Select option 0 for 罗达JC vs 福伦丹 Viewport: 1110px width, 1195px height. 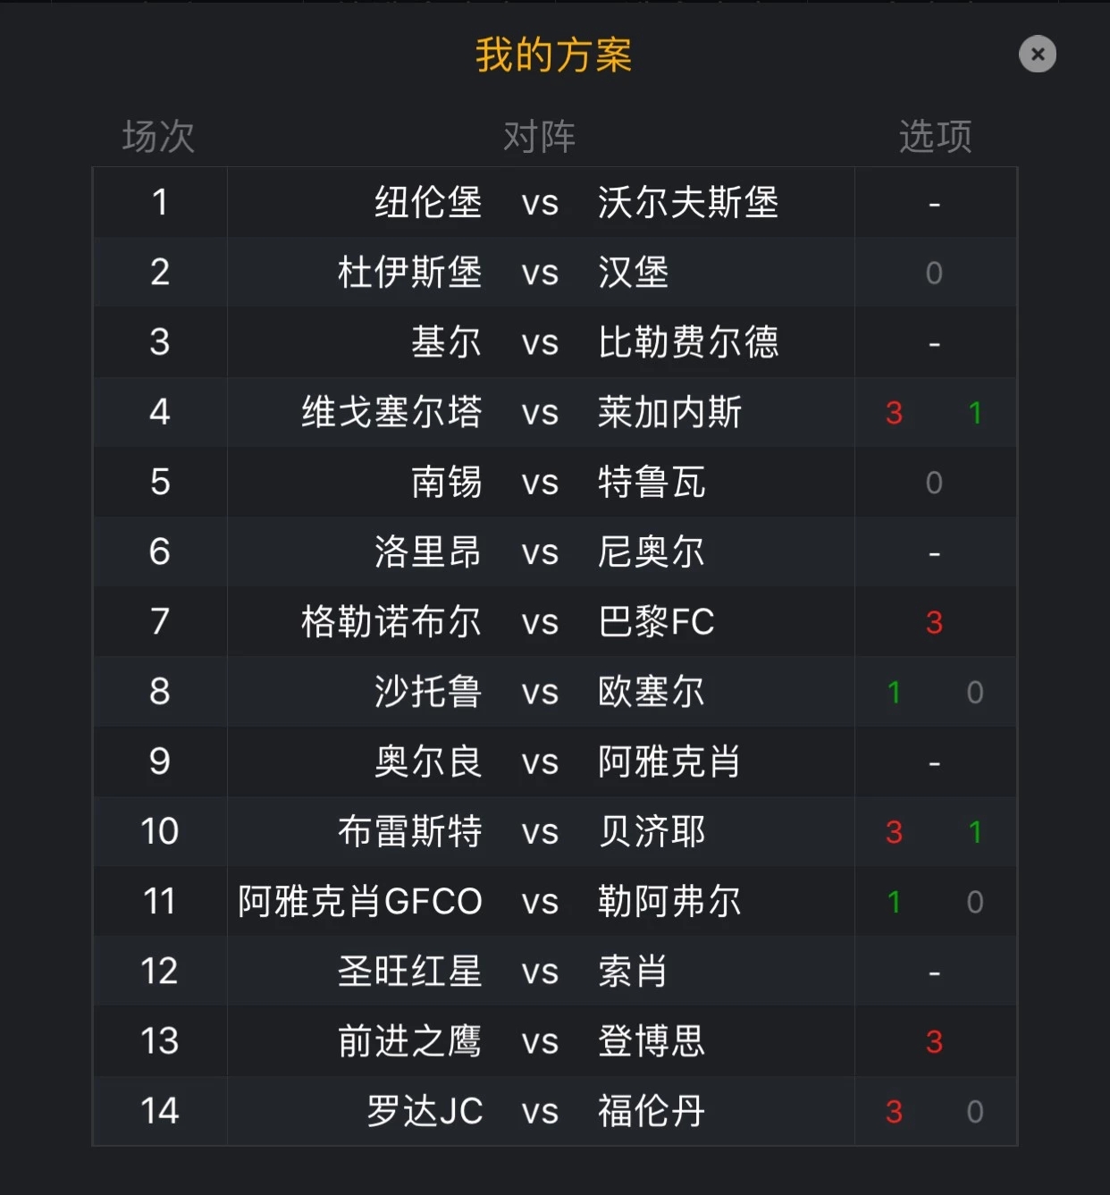pos(975,1111)
